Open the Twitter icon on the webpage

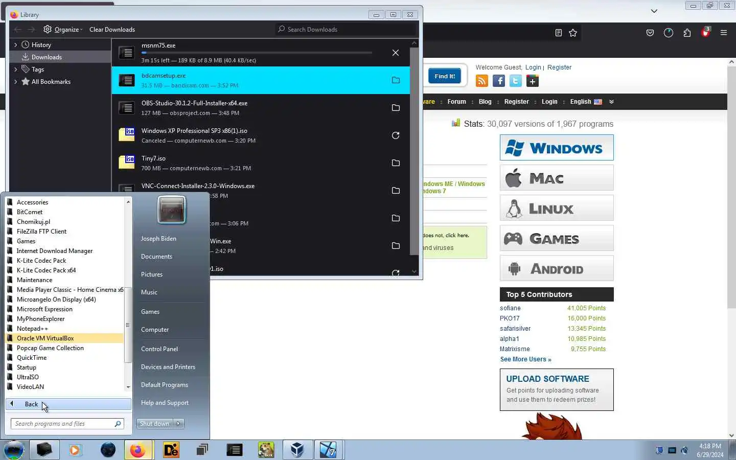point(516,81)
